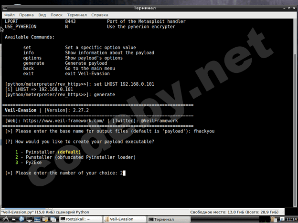Click the veil-framework.com URL text
The image size is (298, 223).
pyautogui.click(x=64, y=121)
